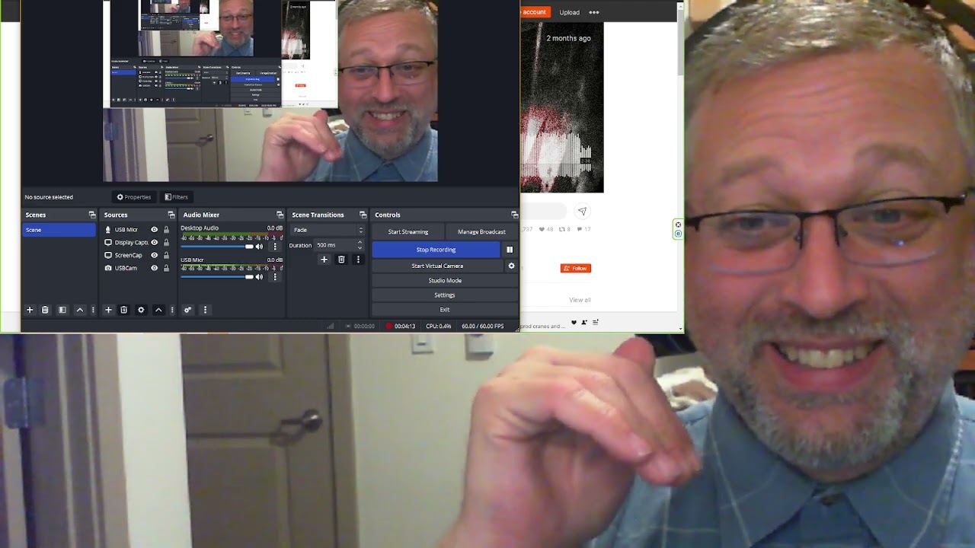Viewport: 975px width, 548px height.
Task: Open source Filters in OBS
Action: tap(177, 197)
